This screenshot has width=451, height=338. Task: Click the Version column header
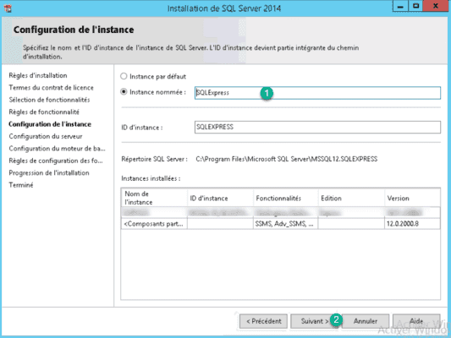click(412, 198)
